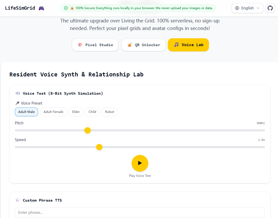Expand the language selector chevron
278x218 pixels.
click(258, 8)
